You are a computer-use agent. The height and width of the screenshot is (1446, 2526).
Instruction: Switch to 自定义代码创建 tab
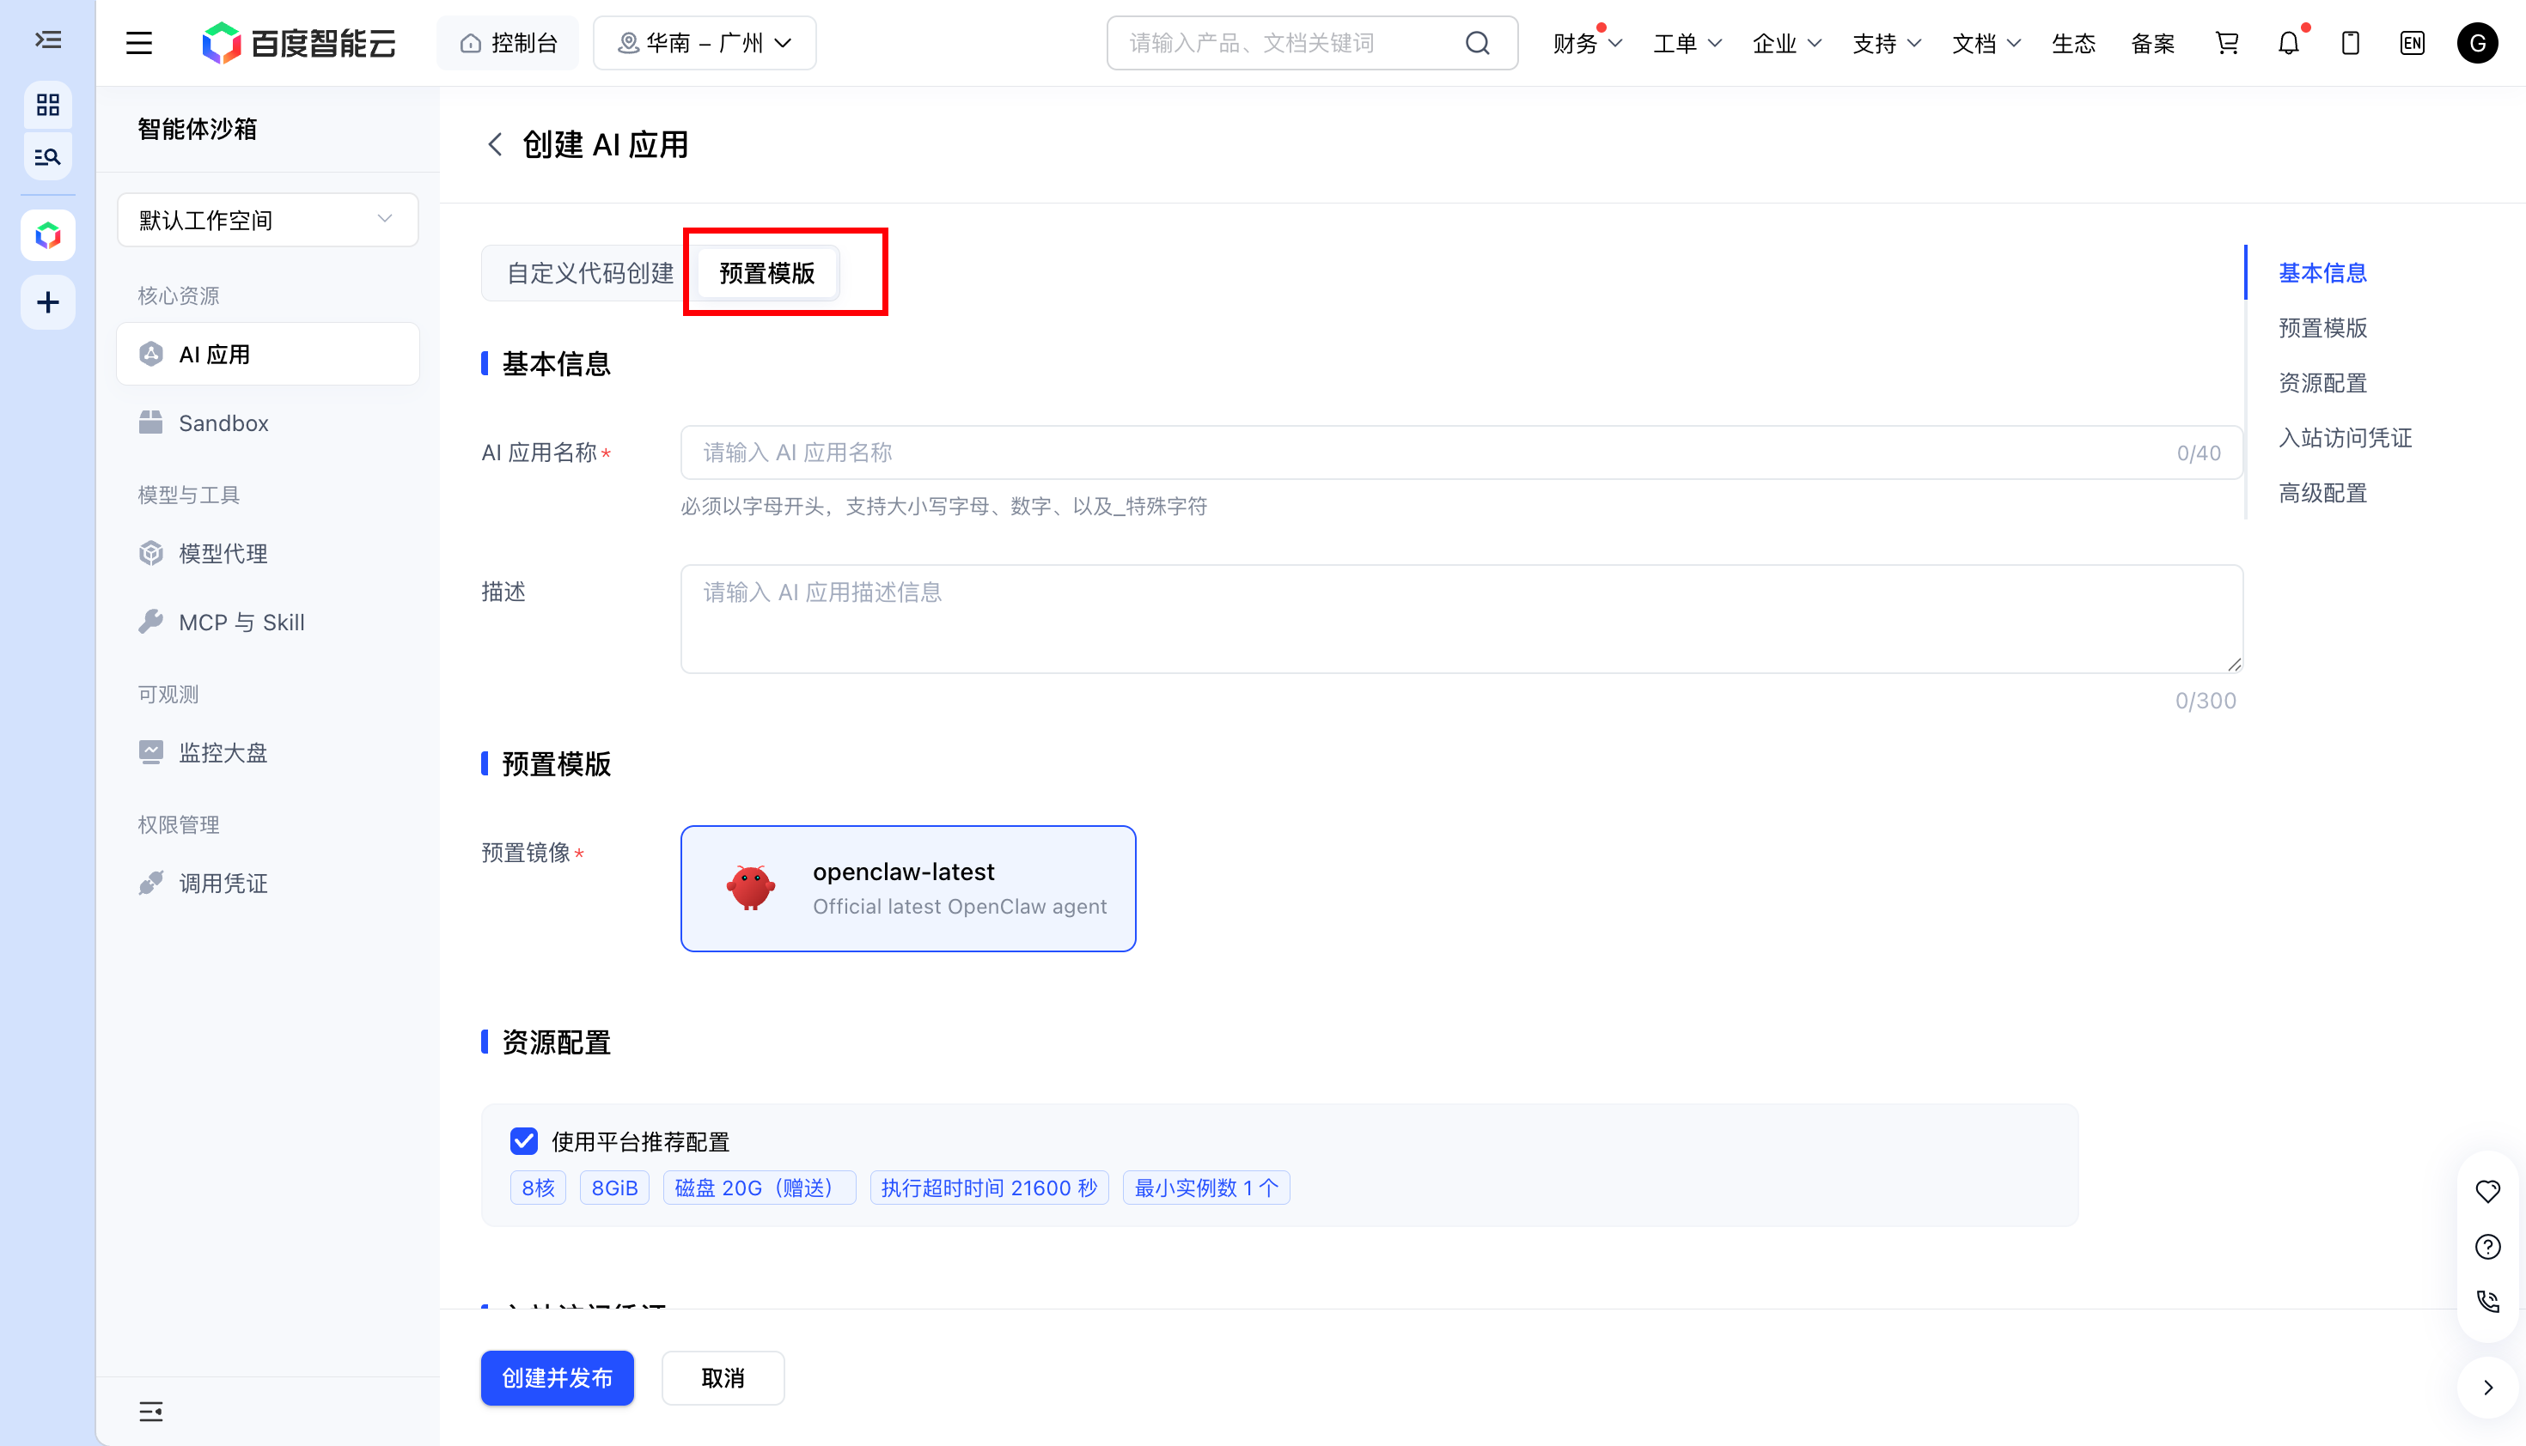[x=589, y=273]
